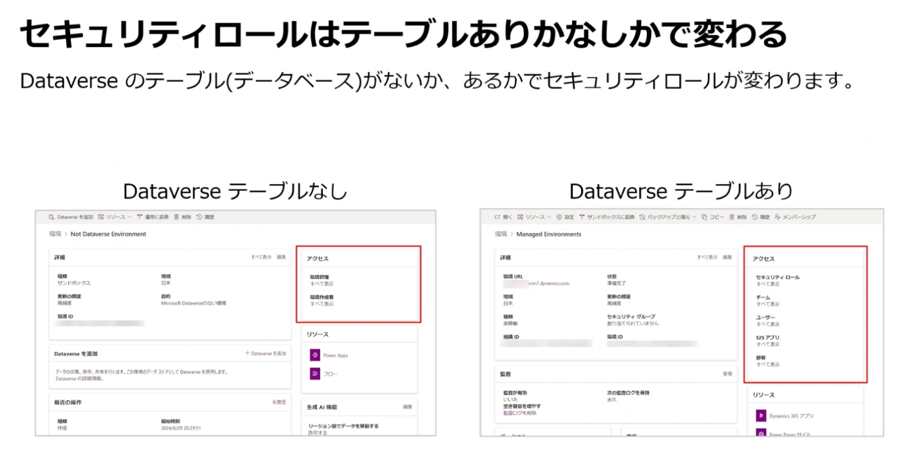This screenshot has width=902, height=457.
Task: Click すべて表示 under 環境管理
Action: click(x=321, y=284)
